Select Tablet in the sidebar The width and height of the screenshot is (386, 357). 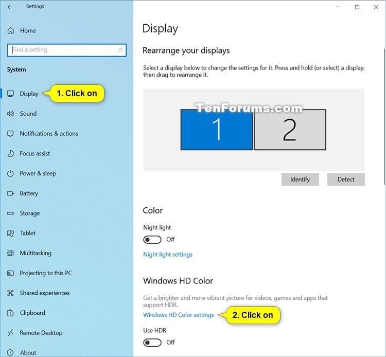tap(28, 233)
